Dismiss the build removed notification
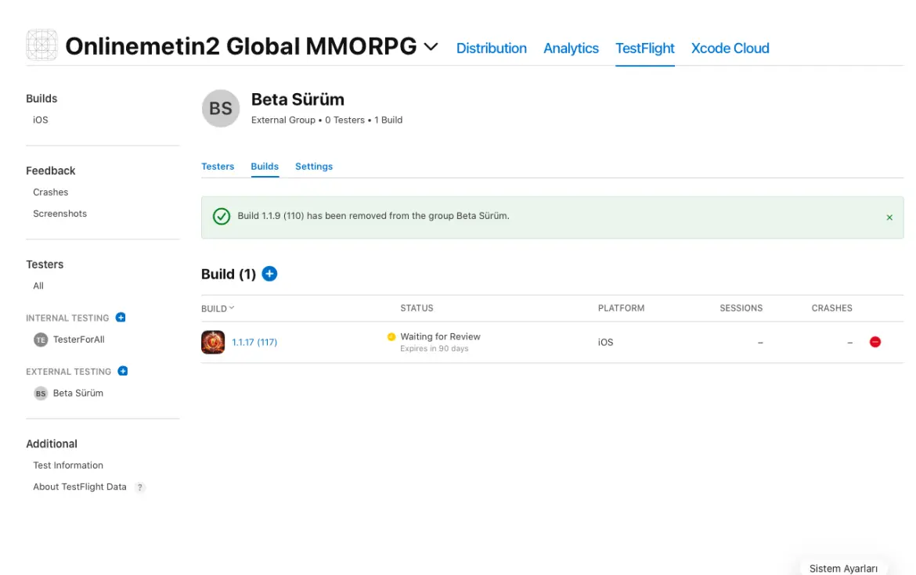 click(x=889, y=217)
